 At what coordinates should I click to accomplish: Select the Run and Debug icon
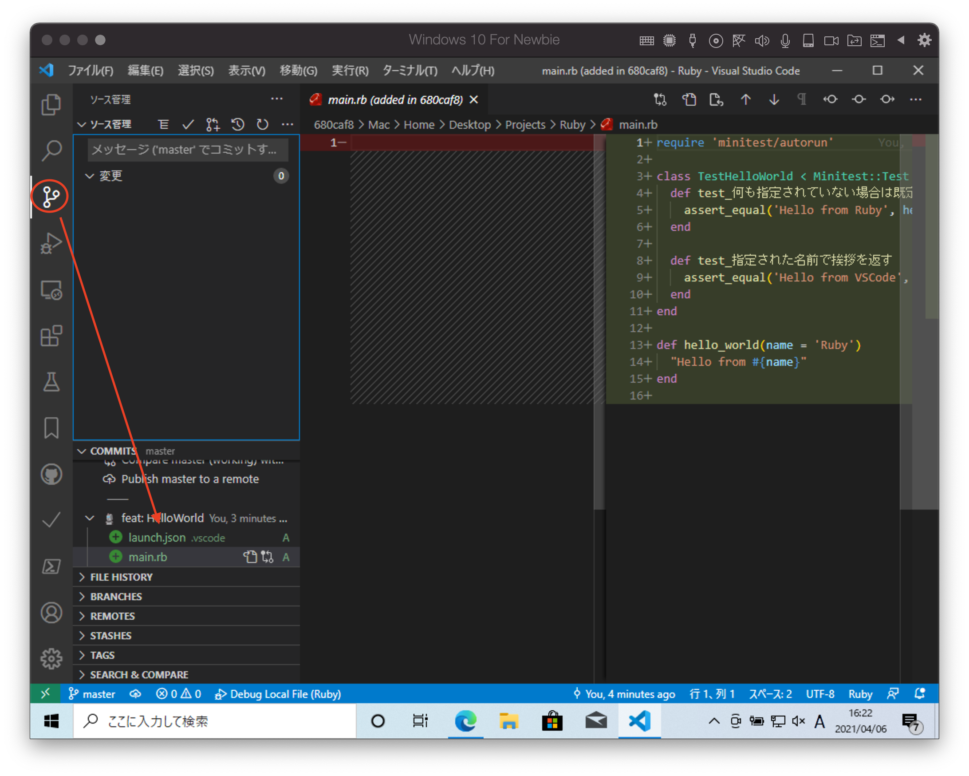tap(51, 243)
